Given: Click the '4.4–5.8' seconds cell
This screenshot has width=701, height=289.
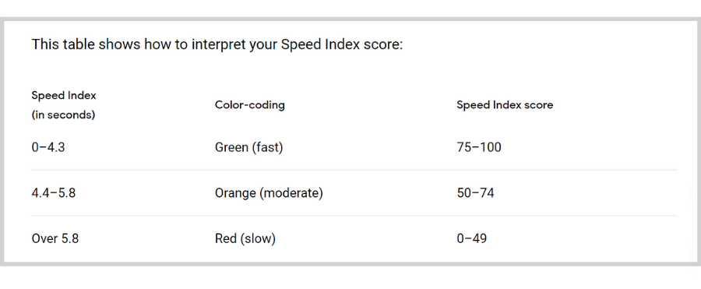Looking at the screenshot, I should click(54, 193).
